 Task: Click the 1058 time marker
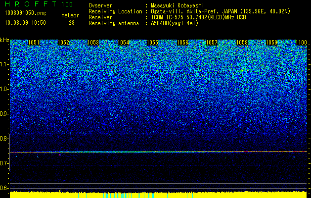[x=242, y=43]
